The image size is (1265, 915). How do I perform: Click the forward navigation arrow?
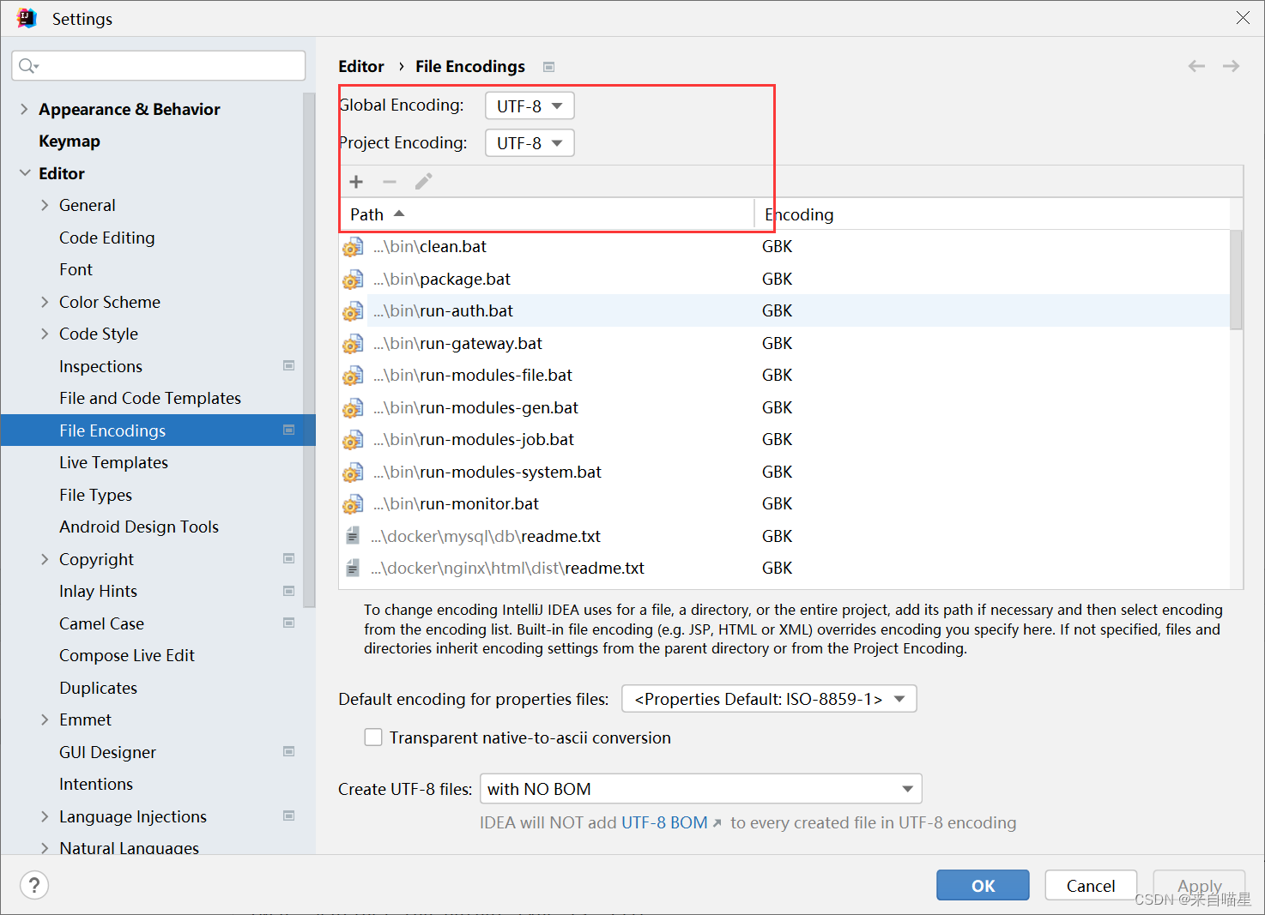click(1231, 65)
